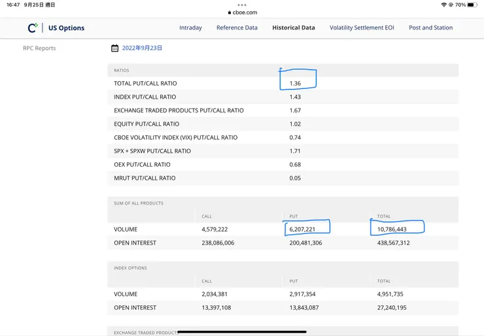
Task: Click the calendar icon beside the date
Action: [x=114, y=48]
